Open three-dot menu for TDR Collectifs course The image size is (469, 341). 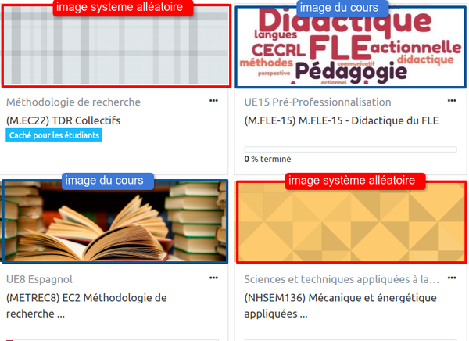pyautogui.click(x=213, y=101)
